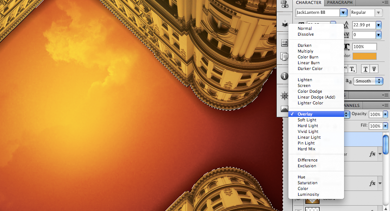Screen dimensions: 390x211
Task: Expand effects arrow on lower fx layer
Action: pos(380,183)
